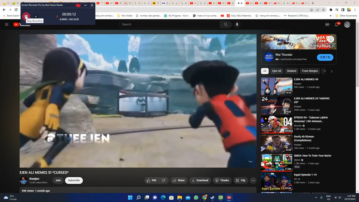This screenshot has height=202, width=359.
Task: Select the From theejen filter chip
Action: [x=310, y=71]
